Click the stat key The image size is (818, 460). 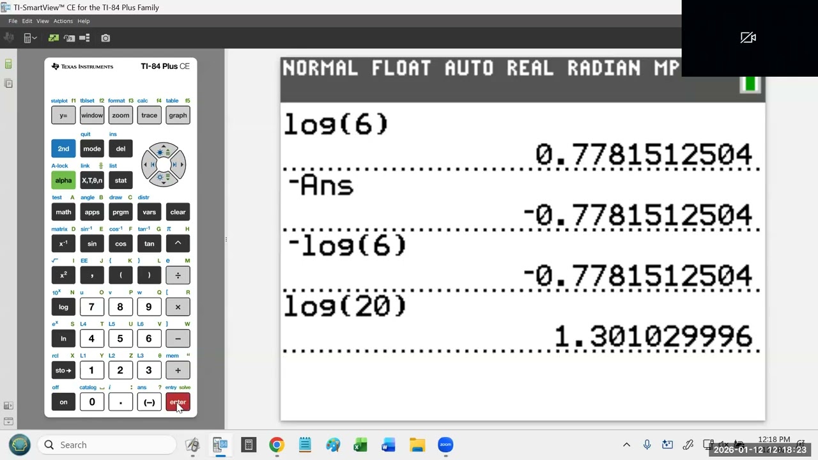click(x=121, y=180)
